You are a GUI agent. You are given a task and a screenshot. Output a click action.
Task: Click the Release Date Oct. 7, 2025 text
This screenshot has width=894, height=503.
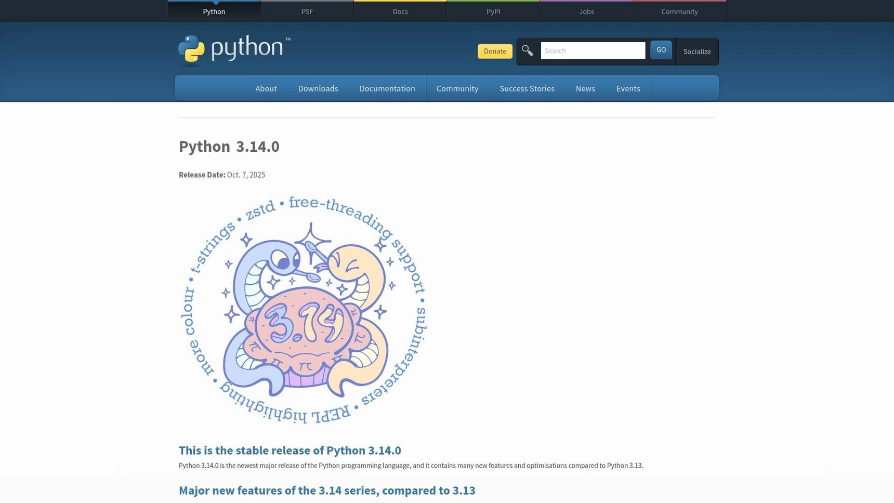pyautogui.click(x=222, y=175)
